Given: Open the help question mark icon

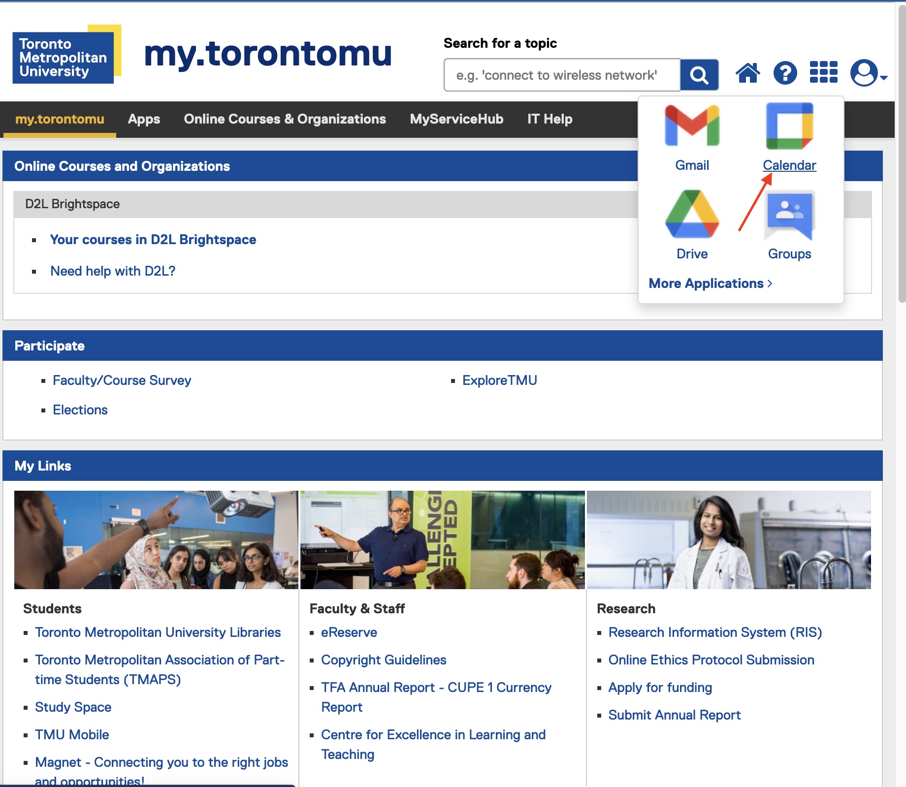Looking at the screenshot, I should tap(785, 73).
